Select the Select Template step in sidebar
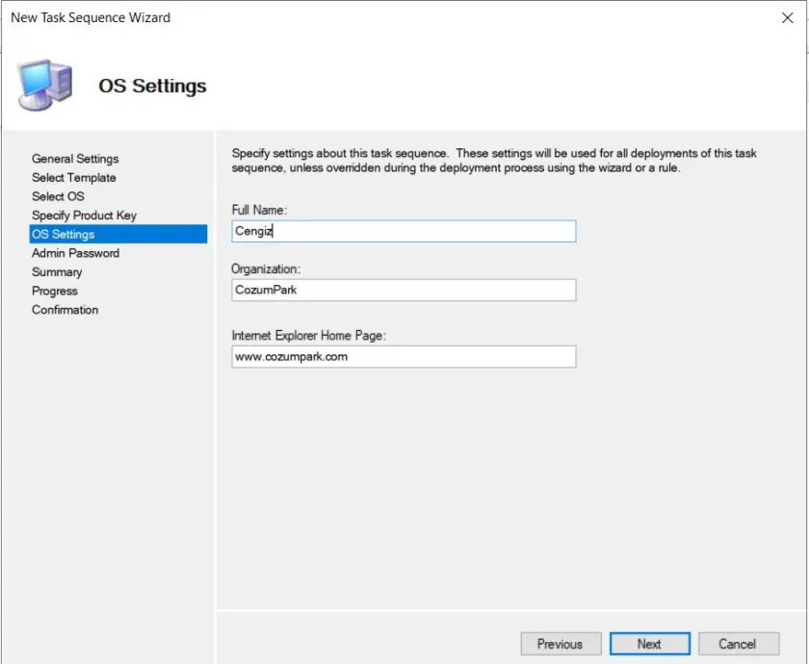The width and height of the screenshot is (809, 664). point(73,178)
